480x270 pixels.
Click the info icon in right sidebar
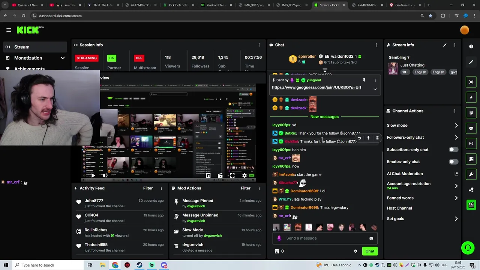tap(471, 46)
